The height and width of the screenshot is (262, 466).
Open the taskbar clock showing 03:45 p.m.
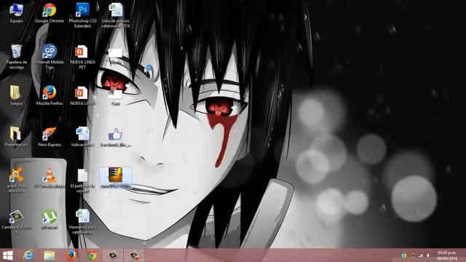coord(447,255)
